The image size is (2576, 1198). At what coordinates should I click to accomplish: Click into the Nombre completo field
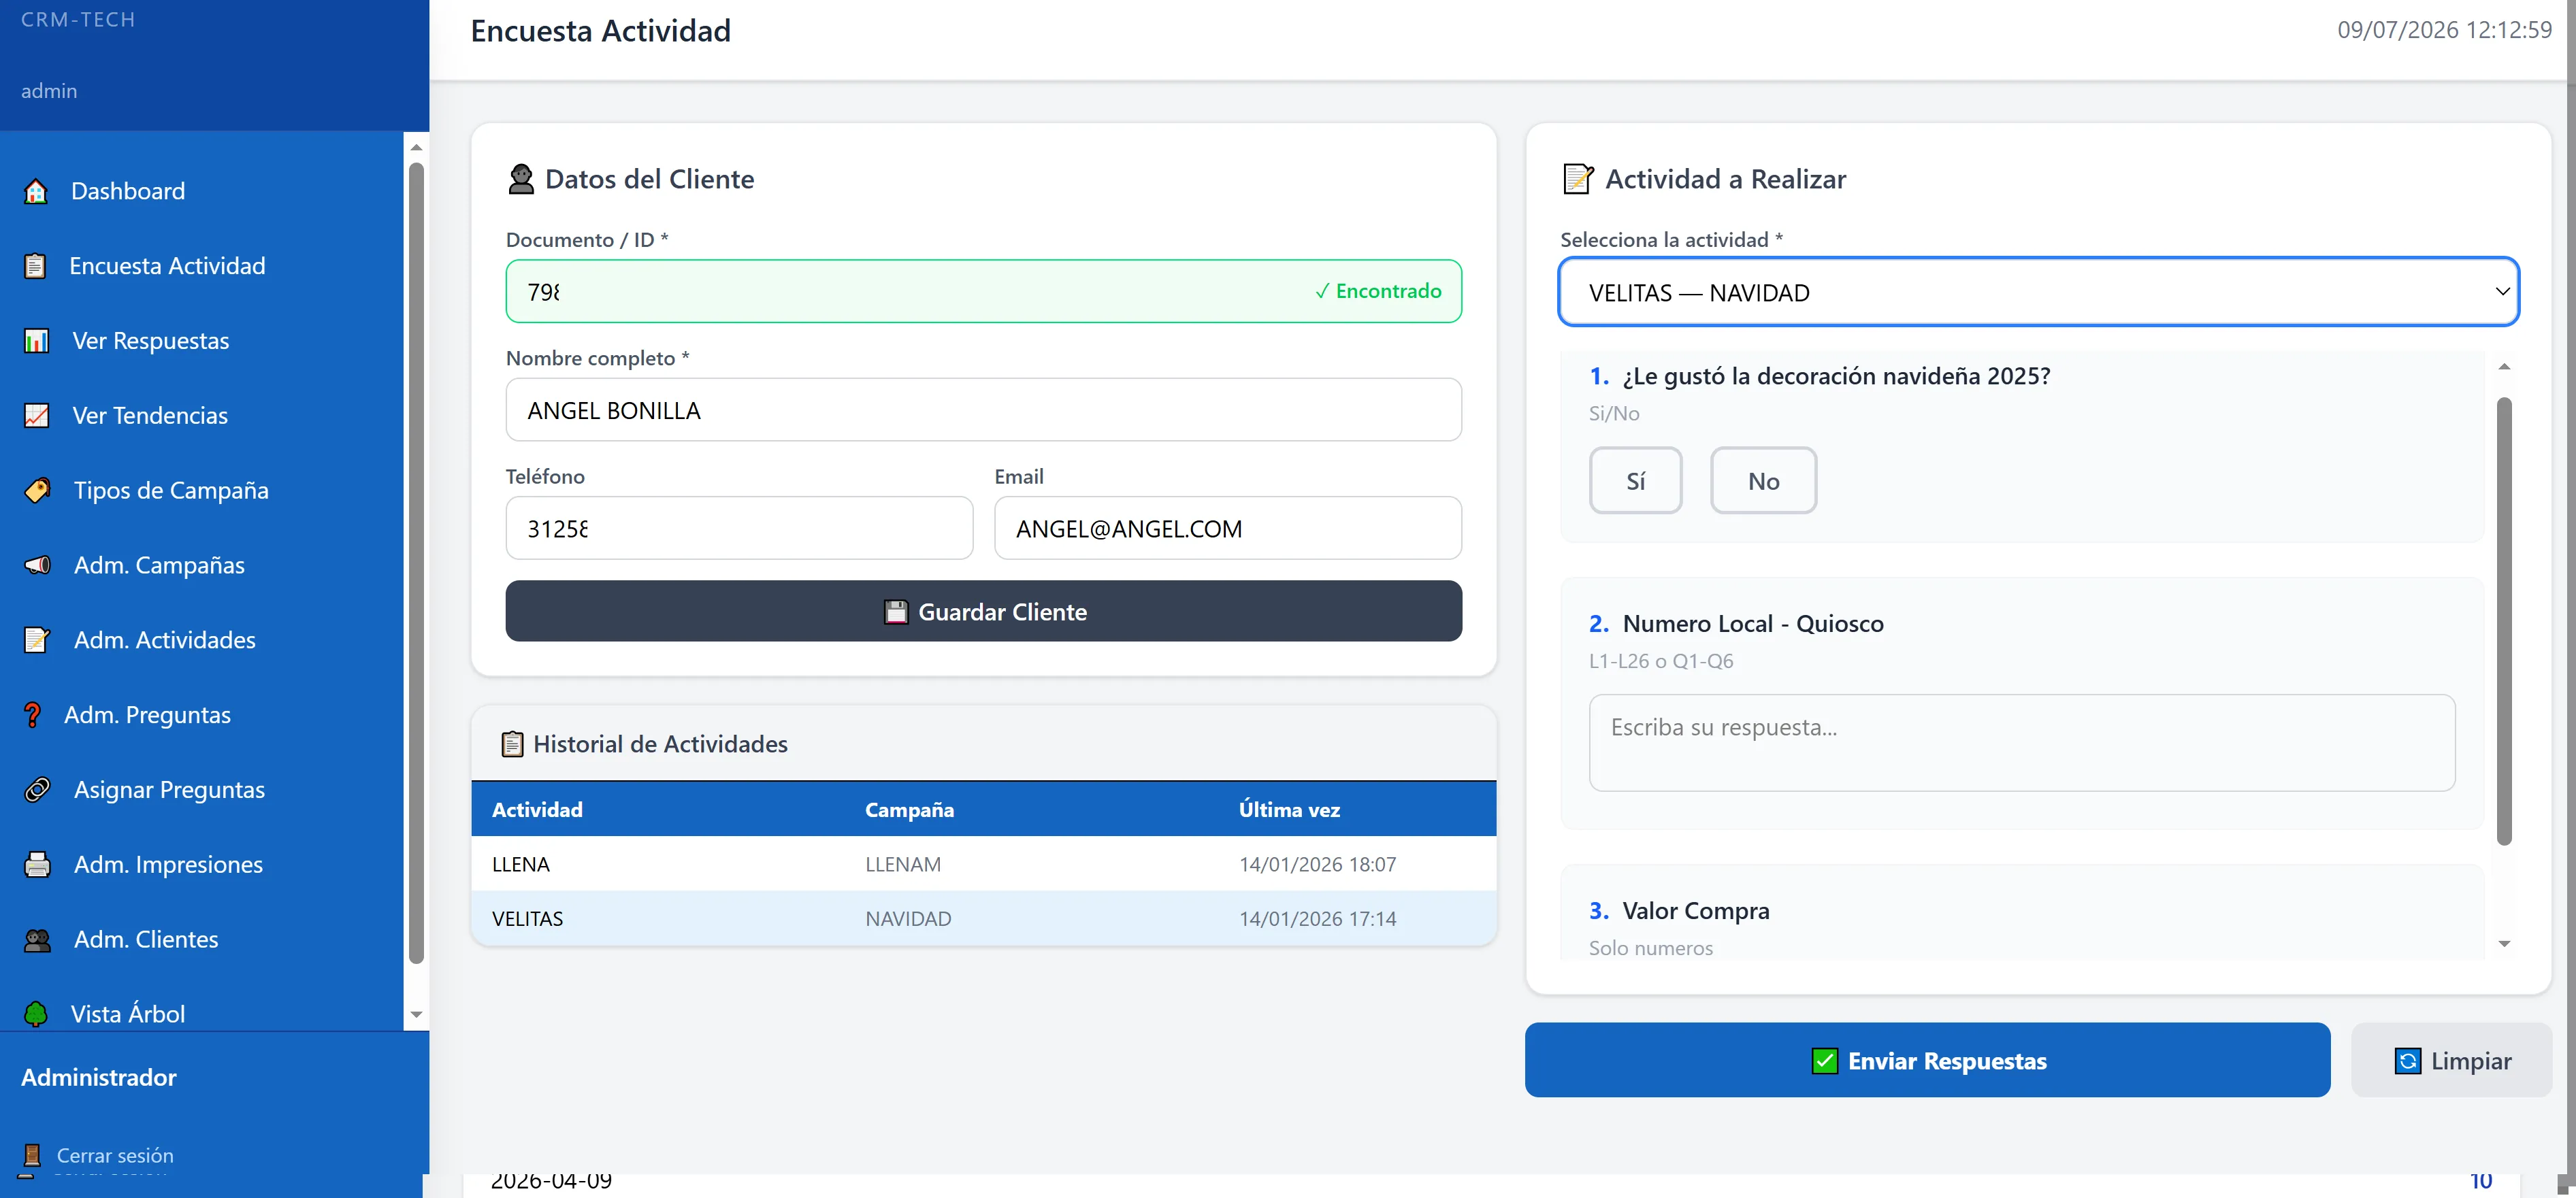[983, 410]
